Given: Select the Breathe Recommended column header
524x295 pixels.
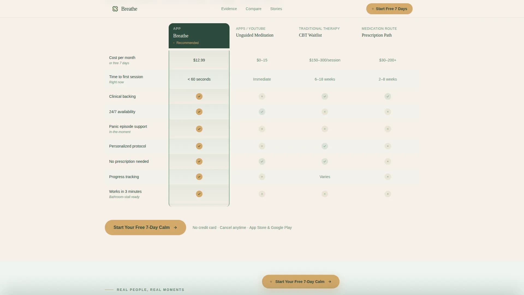Looking at the screenshot, I should pos(199,36).
